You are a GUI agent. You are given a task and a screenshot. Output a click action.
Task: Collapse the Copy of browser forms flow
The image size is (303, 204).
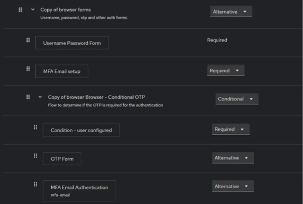[x=33, y=10]
